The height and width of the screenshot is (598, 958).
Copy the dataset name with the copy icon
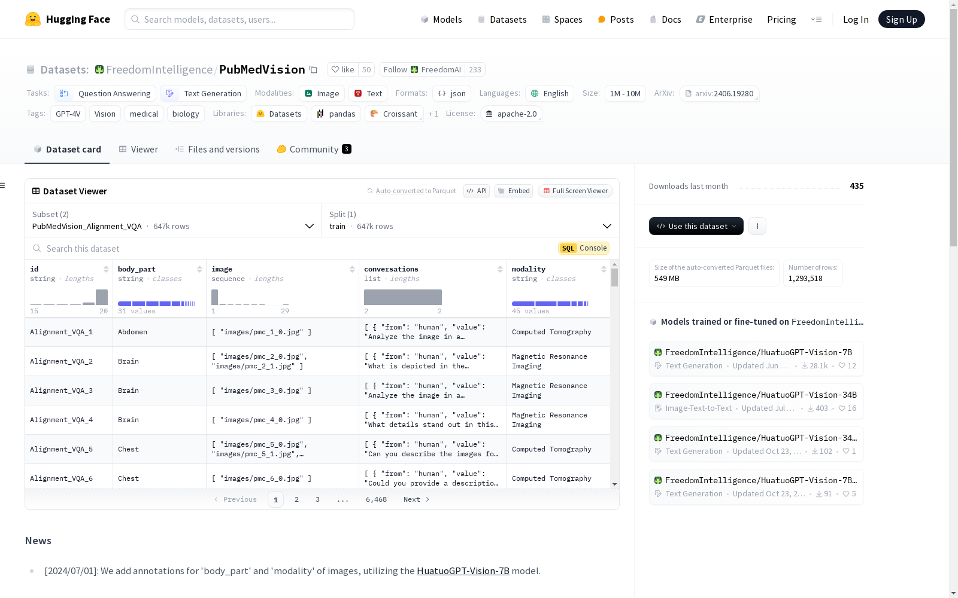(313, 69)
